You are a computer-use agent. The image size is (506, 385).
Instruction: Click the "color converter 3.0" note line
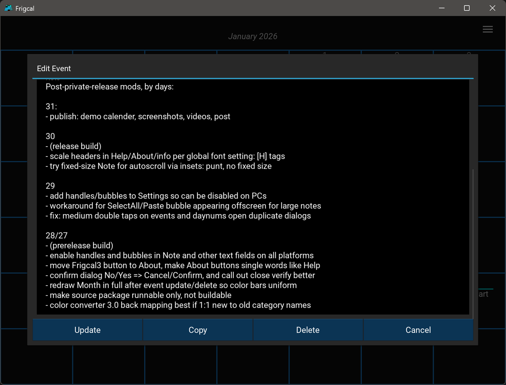(178, 305)
